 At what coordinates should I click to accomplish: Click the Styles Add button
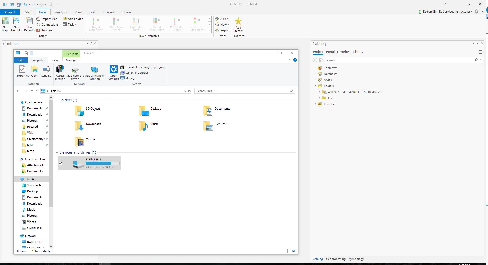click(222, 19)
